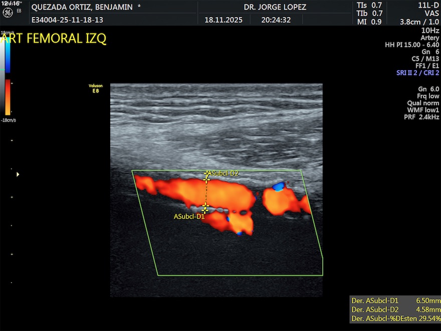
Task: Click the Voluson E8 logo beside image
Action: click(x=96, y=88)
